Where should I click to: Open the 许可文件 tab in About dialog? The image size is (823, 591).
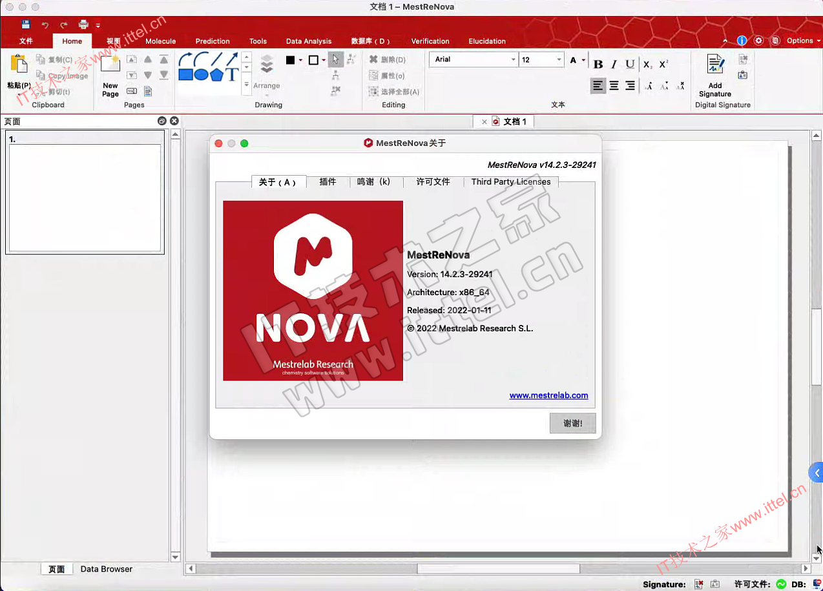point(433,181)
